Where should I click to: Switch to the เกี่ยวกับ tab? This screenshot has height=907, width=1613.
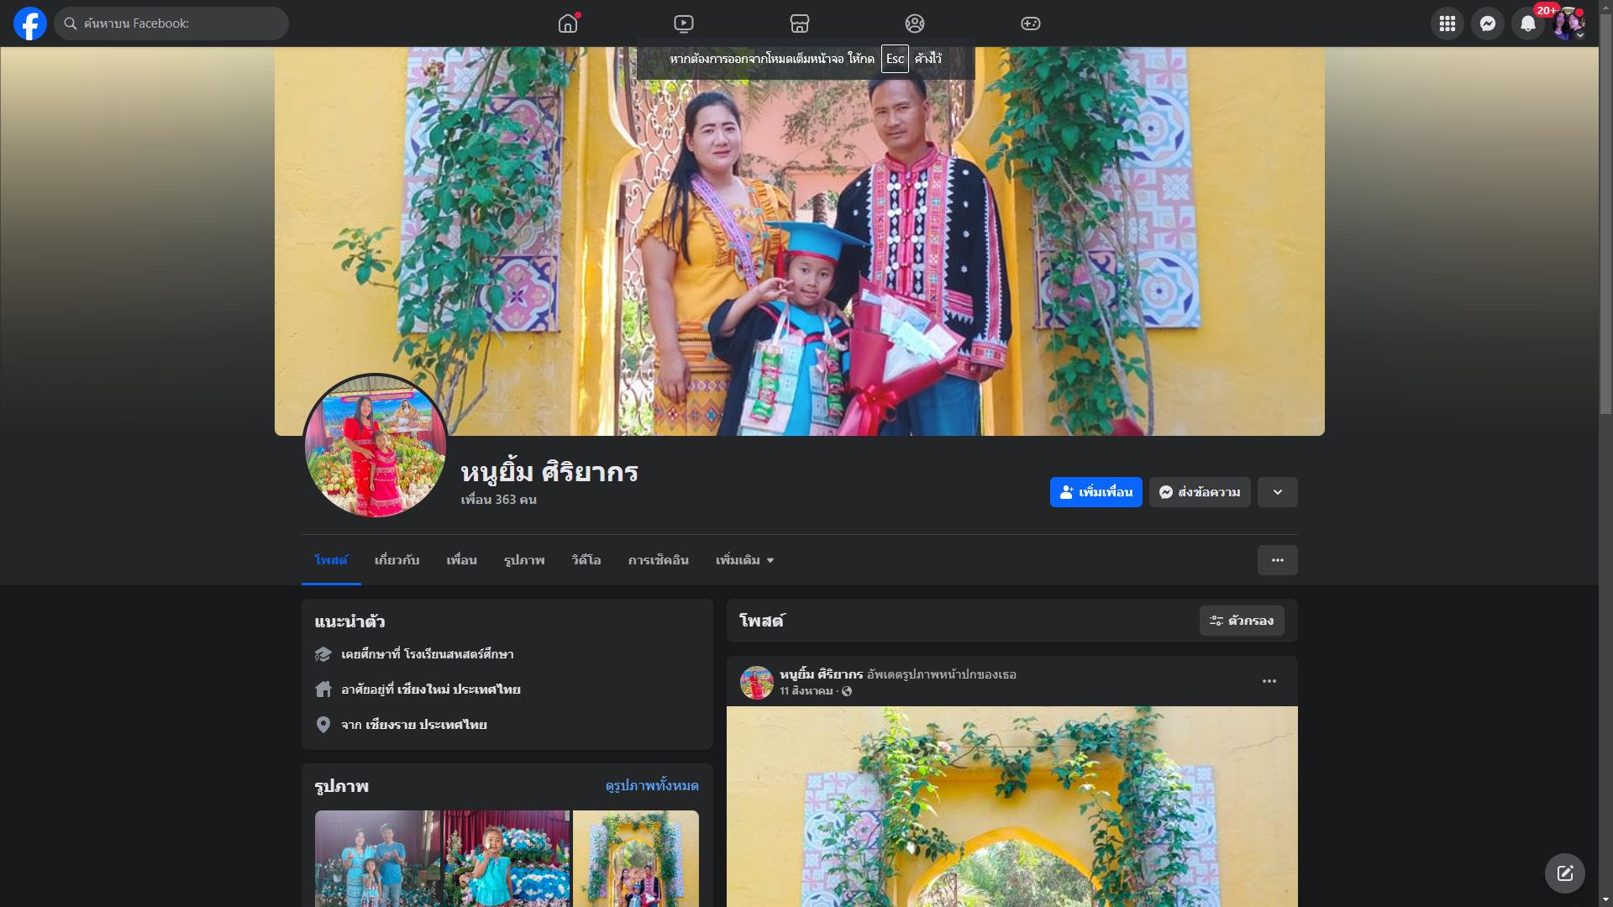point(397,560)
